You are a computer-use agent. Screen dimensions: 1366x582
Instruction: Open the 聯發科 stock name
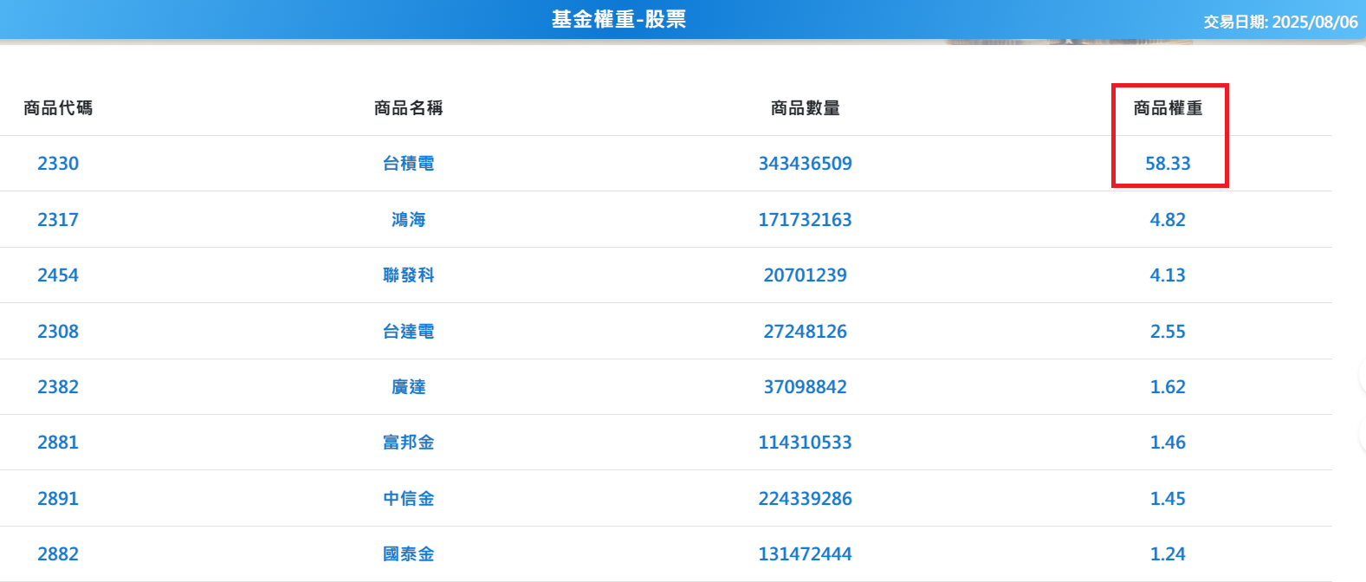click(409, 275)
